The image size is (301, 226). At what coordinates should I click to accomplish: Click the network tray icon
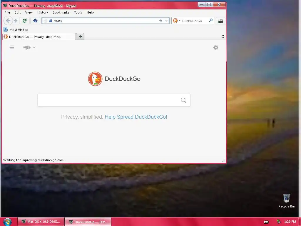(279, 222)
